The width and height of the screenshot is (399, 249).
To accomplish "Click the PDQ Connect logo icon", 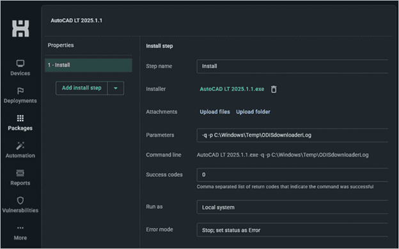I will [x=20, y=29].
